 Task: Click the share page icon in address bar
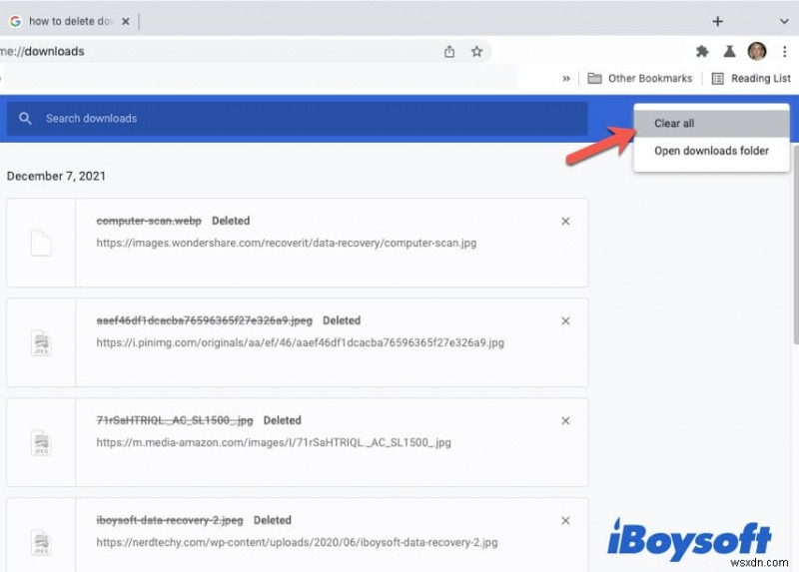pyautogui.click(x=448, y=52)
